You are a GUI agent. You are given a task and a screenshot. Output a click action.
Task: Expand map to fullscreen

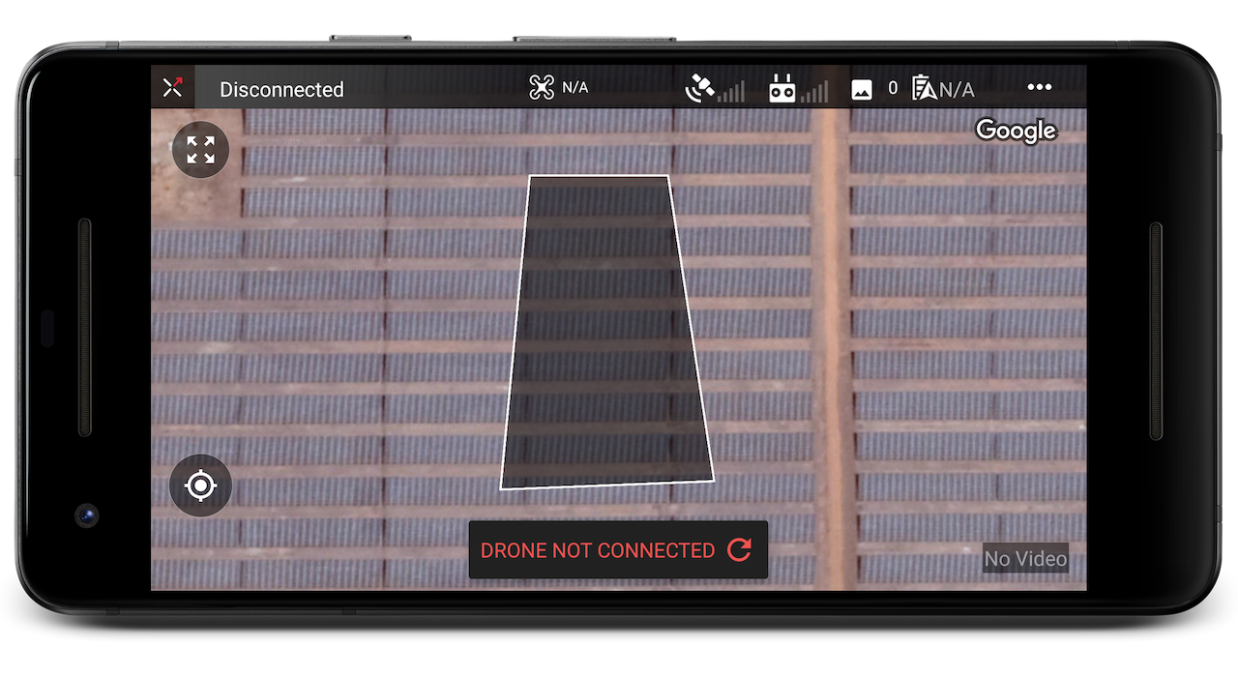pyautogui.click(x=200, y=150)
